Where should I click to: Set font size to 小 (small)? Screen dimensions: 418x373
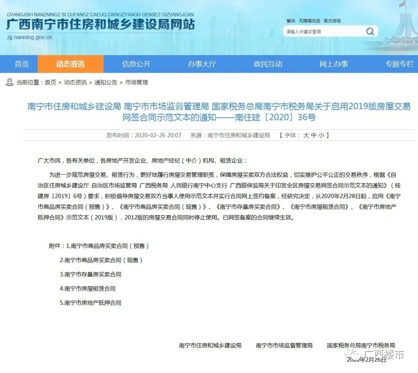[321, 135]
